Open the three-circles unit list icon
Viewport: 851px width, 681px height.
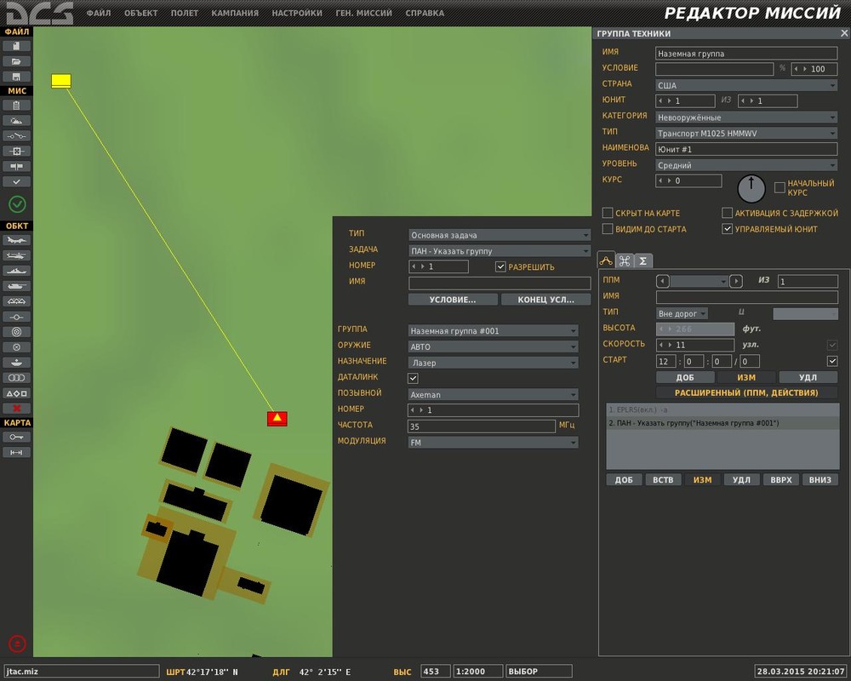[16, 377]
